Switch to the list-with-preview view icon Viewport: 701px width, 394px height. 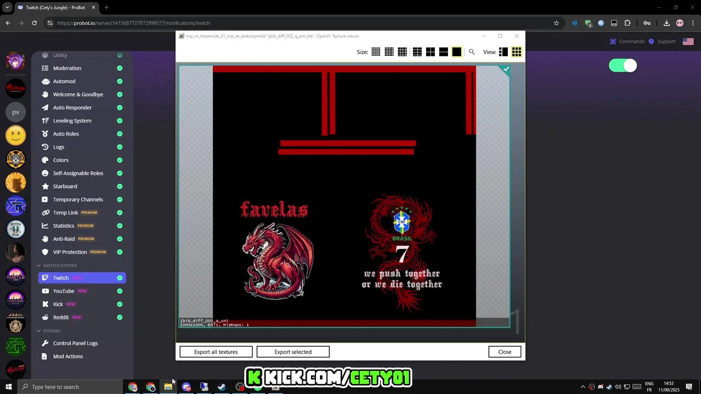coord(503,52)
